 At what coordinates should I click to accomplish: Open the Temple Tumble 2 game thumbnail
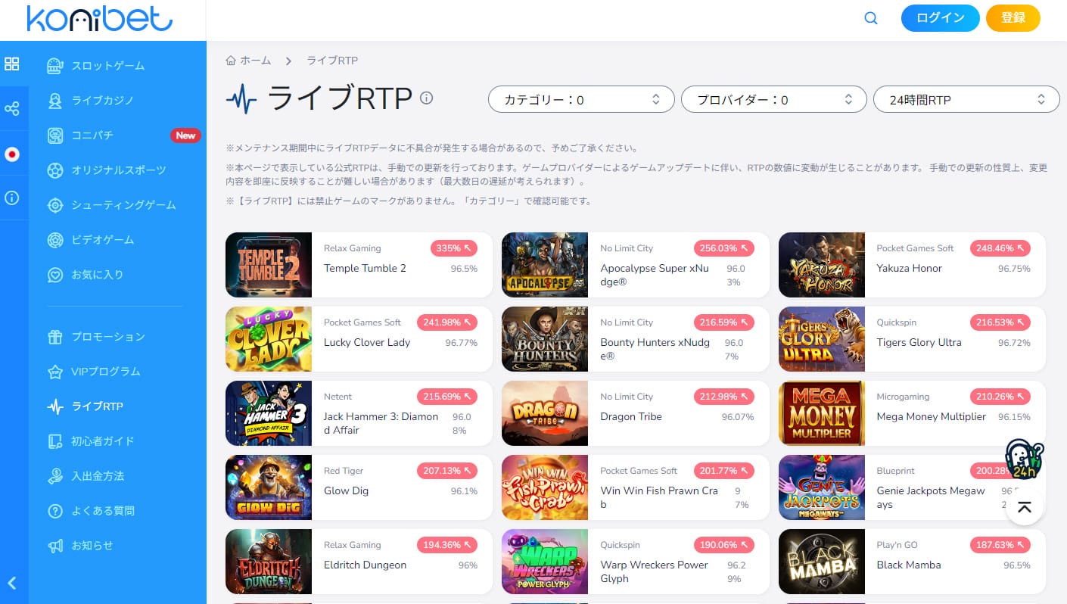[269, 265]
